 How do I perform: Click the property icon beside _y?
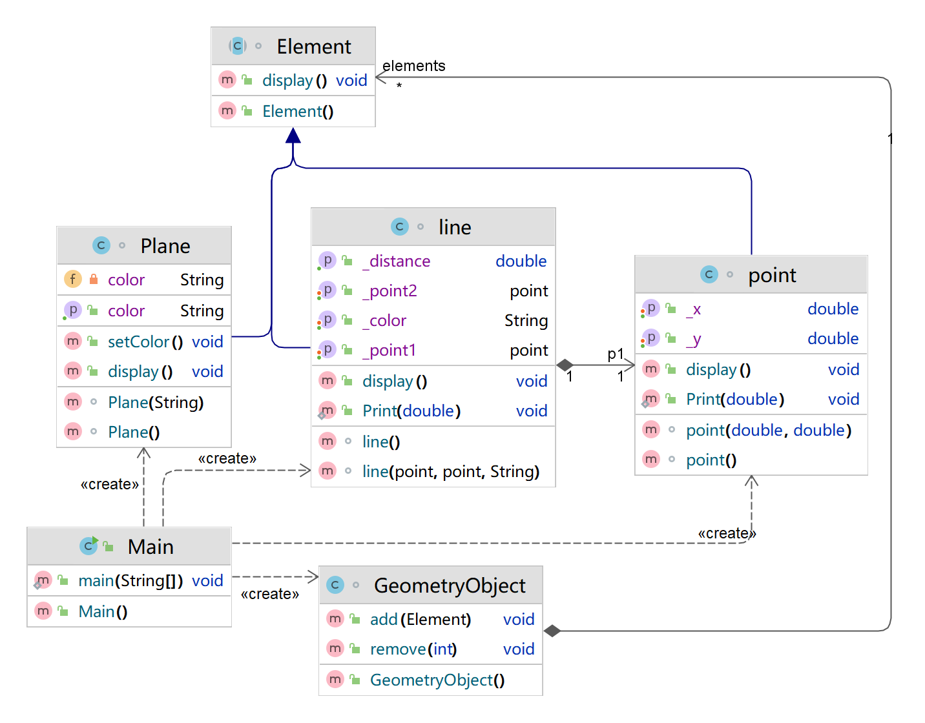(x=650, y=338)
